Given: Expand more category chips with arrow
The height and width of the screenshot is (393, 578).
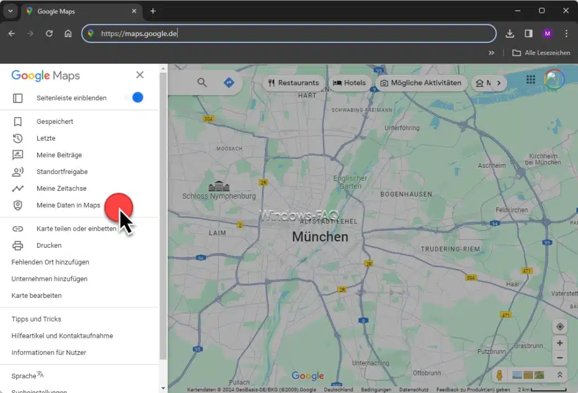Looking at the screenshot, I should [499, 83].
